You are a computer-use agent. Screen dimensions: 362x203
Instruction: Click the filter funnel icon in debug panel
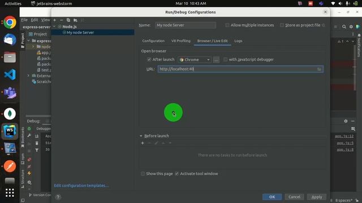pyautogui.click(x=37, y=151)
